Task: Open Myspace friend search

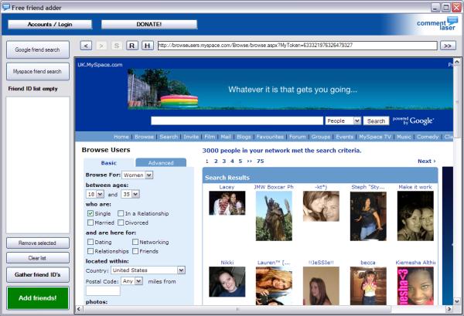Action: [x=38, y=71]
